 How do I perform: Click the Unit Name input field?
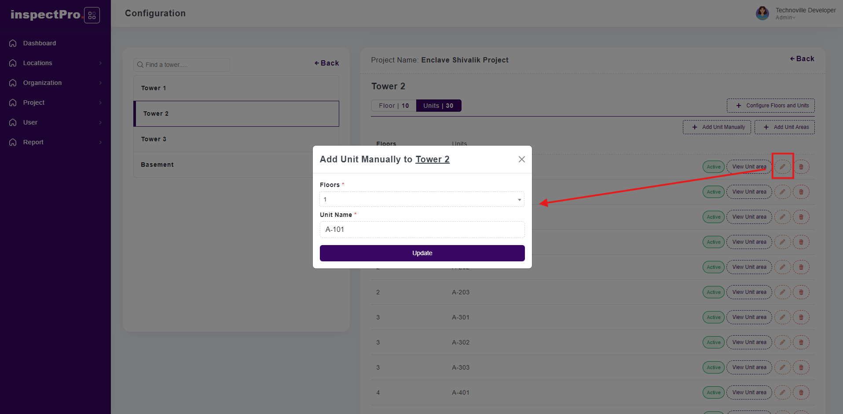pos(421,229)
